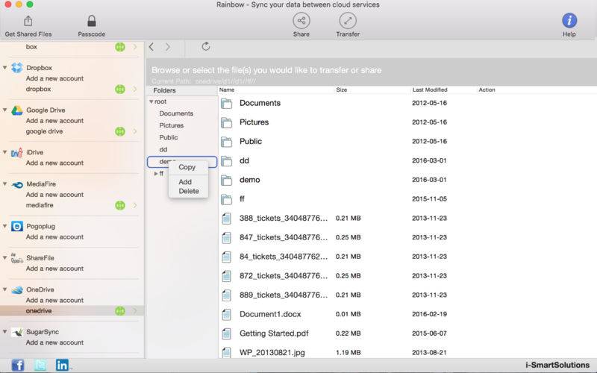597x373 pixels.
Task: Click the green sync icon beside dropbox account
Action: coord(120,89)
